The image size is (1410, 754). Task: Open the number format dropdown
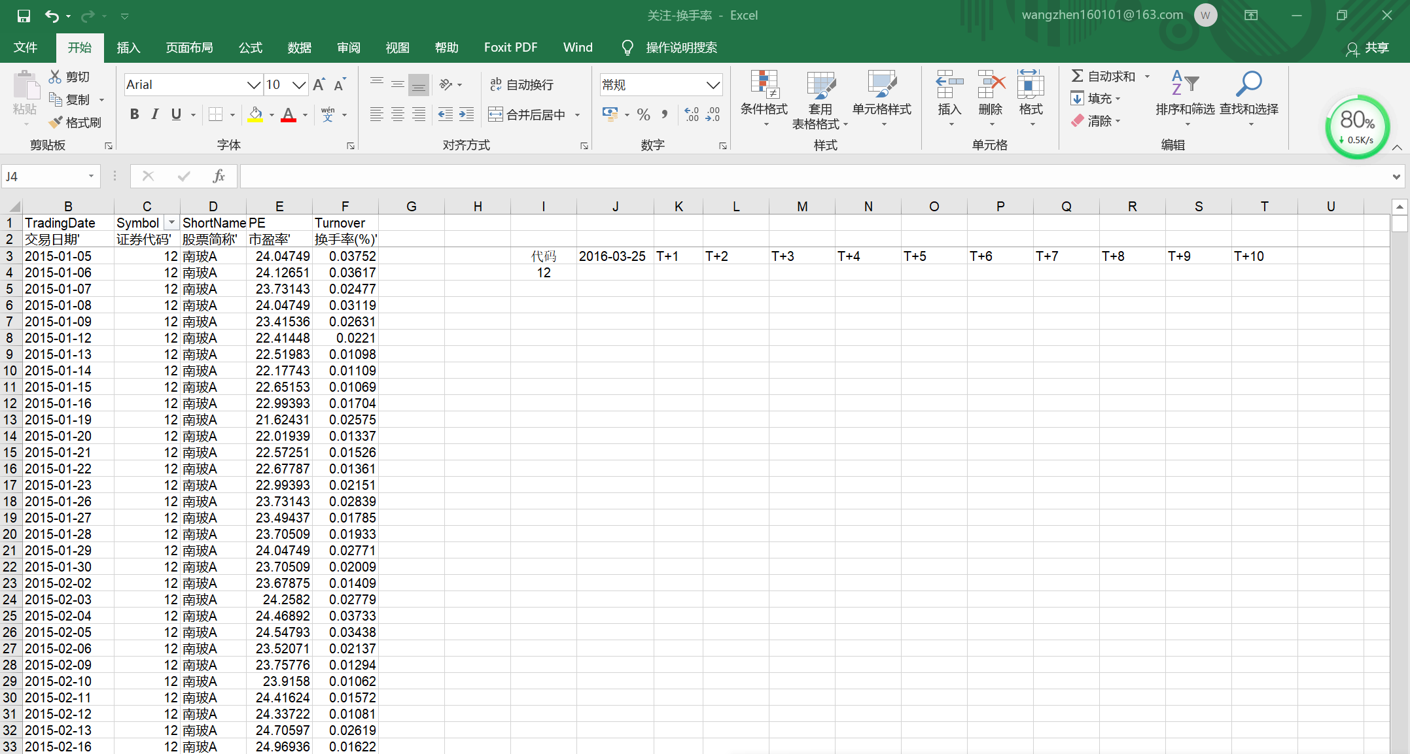(713, 85)
